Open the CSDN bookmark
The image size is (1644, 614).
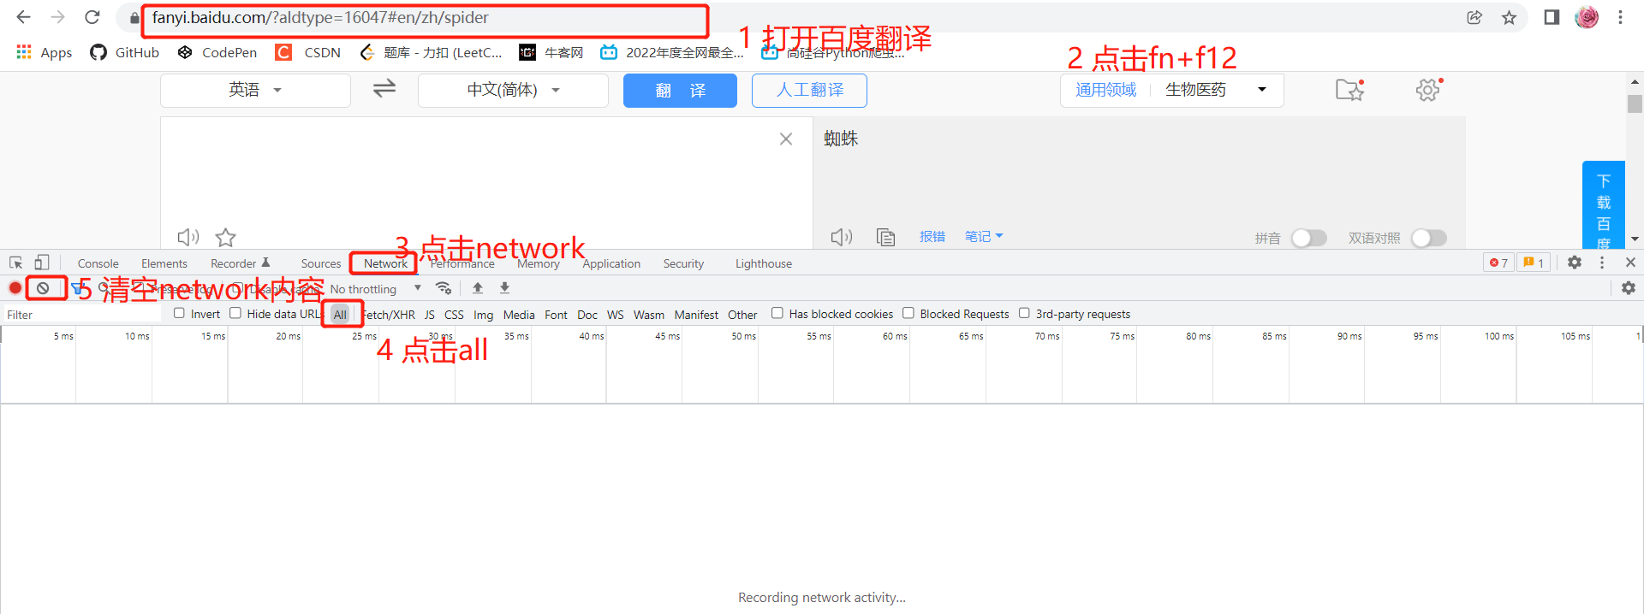tap(308, 52)
